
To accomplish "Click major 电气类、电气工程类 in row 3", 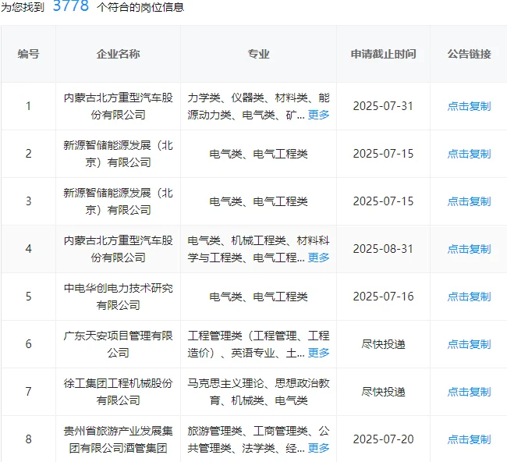I will click(258, 201).
